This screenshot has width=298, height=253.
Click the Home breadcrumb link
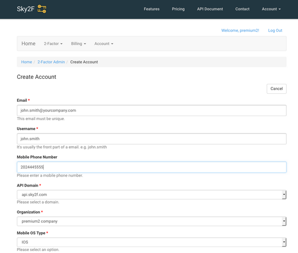[x=26, y=62]
